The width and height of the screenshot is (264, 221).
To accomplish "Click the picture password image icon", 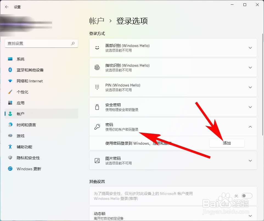I will point(97,161).
